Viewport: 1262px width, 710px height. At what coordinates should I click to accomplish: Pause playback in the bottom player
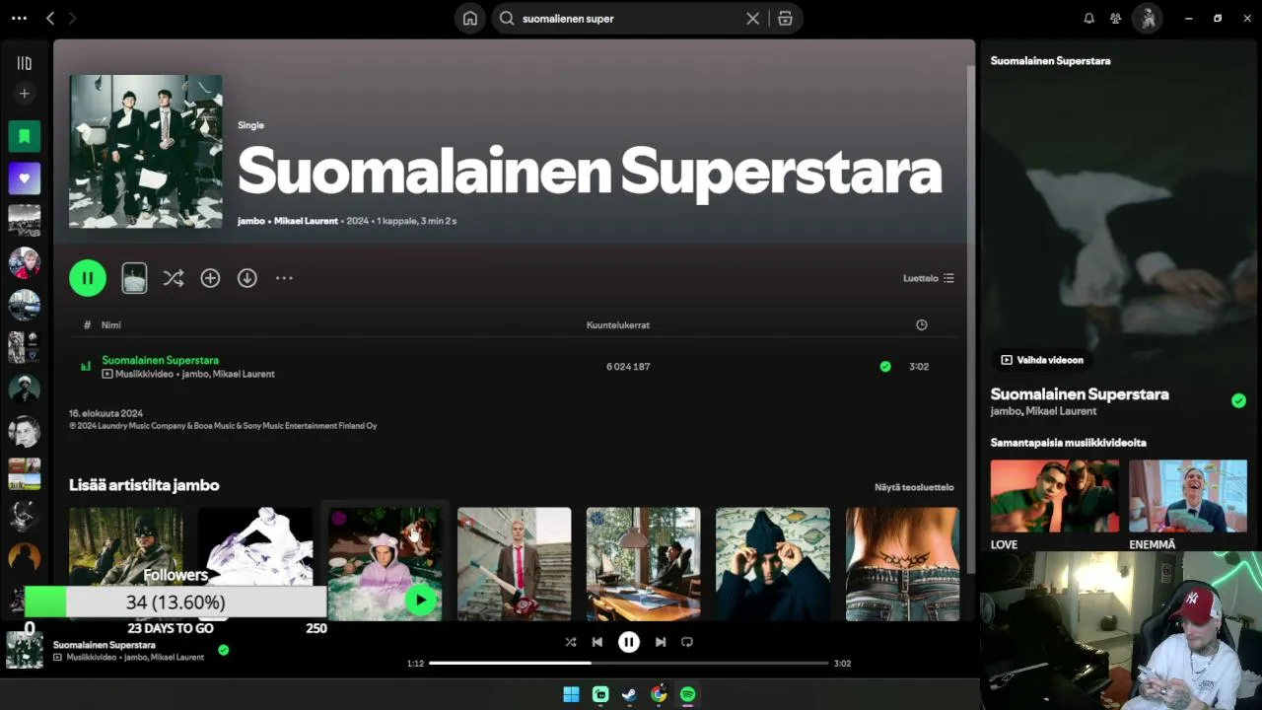click(x=629, y=642)
